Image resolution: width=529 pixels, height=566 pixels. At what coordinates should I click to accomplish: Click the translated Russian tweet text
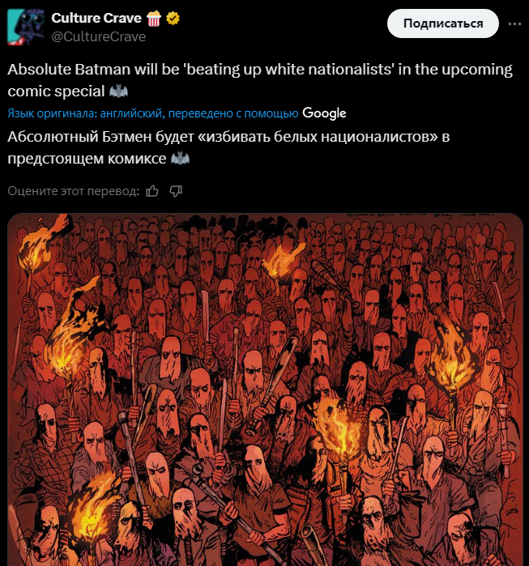[x=228, y=147]
